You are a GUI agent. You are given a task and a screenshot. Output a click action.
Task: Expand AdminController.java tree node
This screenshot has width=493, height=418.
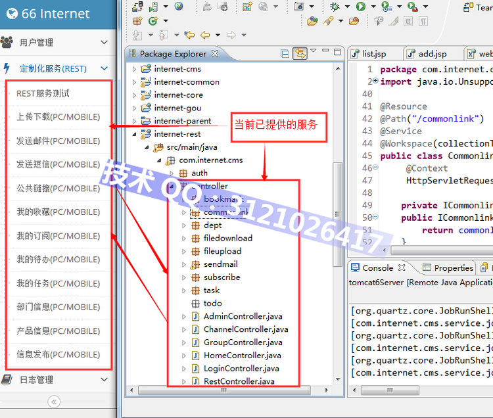pyautogui.click(x=184, y=317)
